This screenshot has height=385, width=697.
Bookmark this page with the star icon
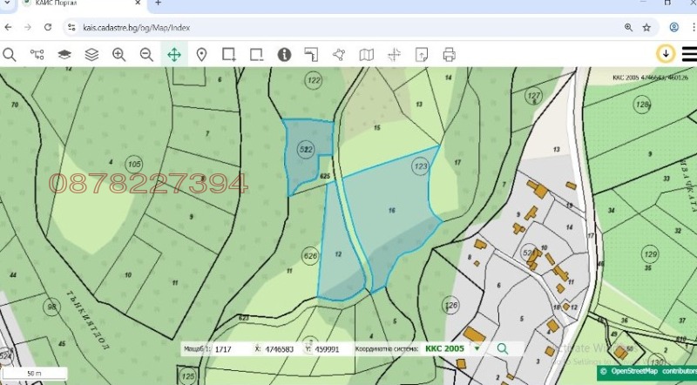tap(646, 27)
